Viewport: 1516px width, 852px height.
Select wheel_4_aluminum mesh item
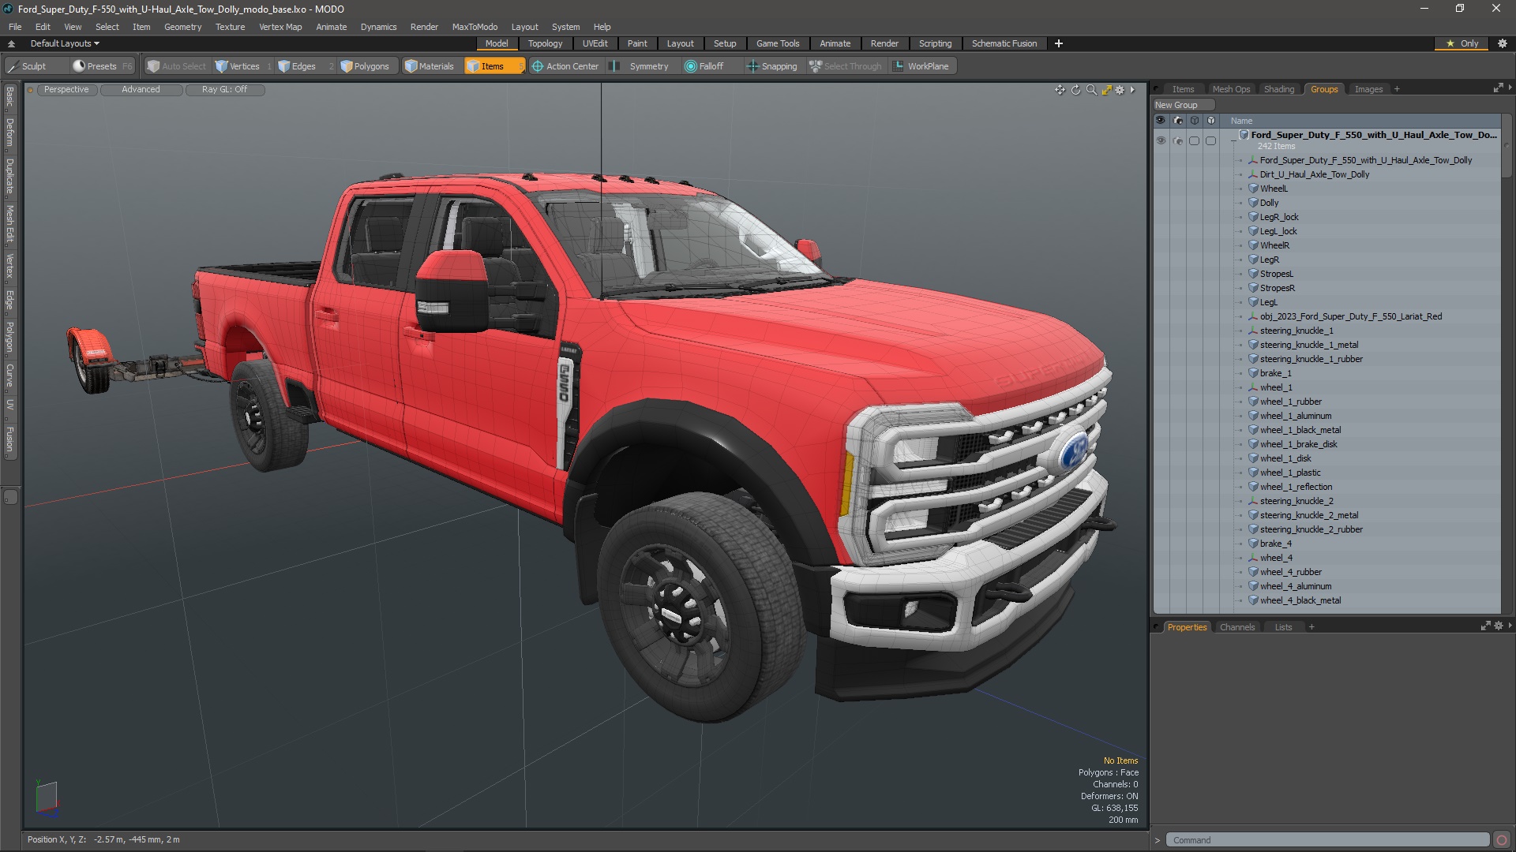click(1295, 586)
